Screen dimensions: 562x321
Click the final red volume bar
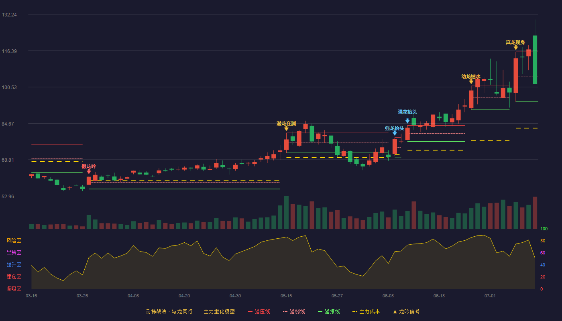coord(535,213)
